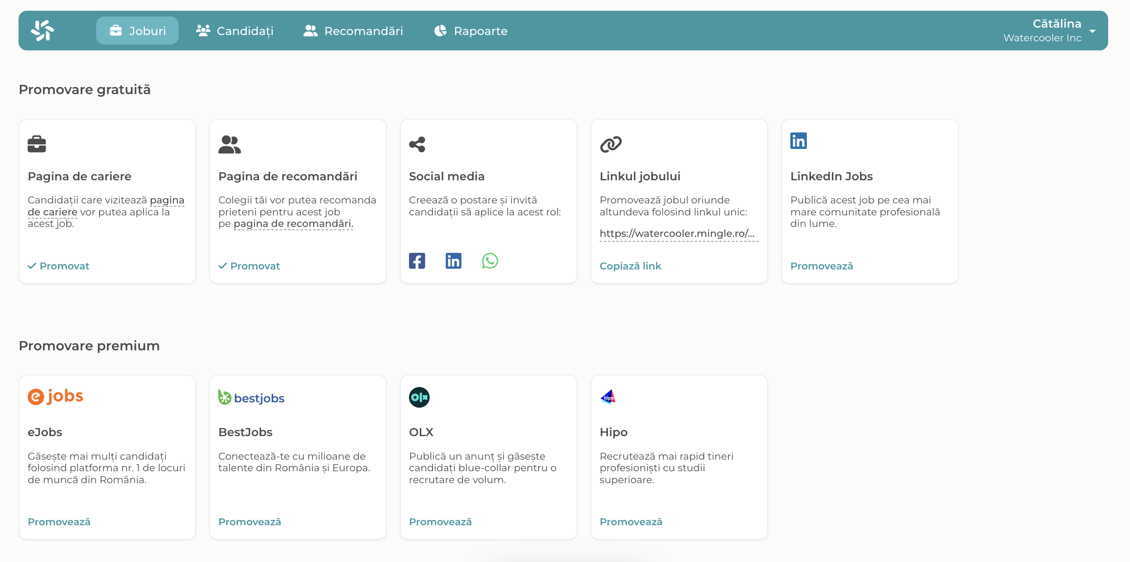This screenshot has height=562, width=1130.
Task: Open the Cătălina account dropdown arrow
Action: (x=1092, y=31)
